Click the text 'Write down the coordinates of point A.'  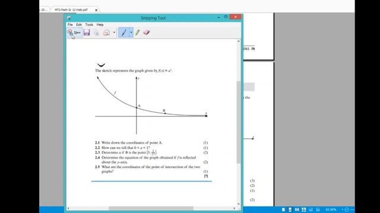click(132, 143)
